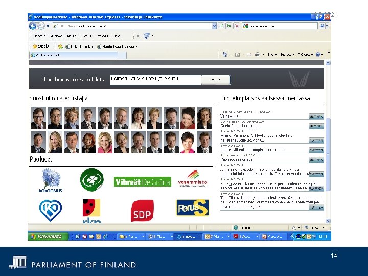Image resolution: width=368 pixels, height=276 pixels.
Task: Open the Print options dropdown arrow
Action: pos(263,55)
